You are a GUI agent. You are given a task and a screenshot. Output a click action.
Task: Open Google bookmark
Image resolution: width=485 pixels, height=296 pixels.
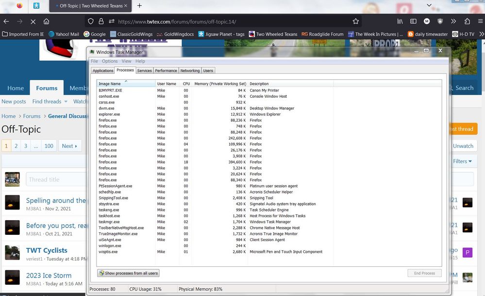95,34
